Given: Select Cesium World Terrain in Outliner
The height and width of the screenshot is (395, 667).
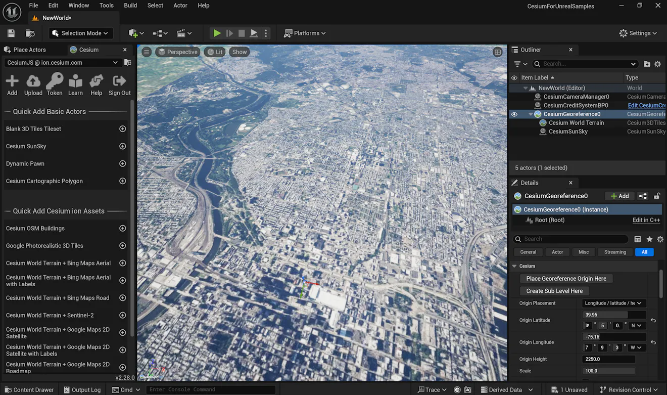Looking at the screenshot, I should [x=576, y=123].
